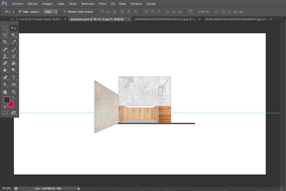Switch to the Fondo copia document tab
Image resolution: width=286 pixels, height=191 pixels.
pos(40,19)
